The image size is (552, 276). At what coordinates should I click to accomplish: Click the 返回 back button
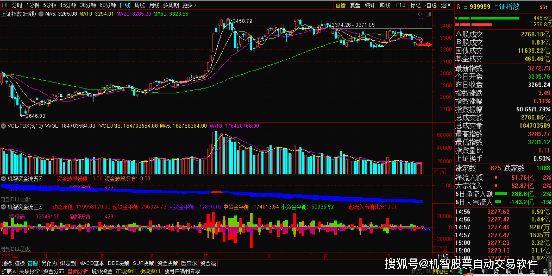446,5
